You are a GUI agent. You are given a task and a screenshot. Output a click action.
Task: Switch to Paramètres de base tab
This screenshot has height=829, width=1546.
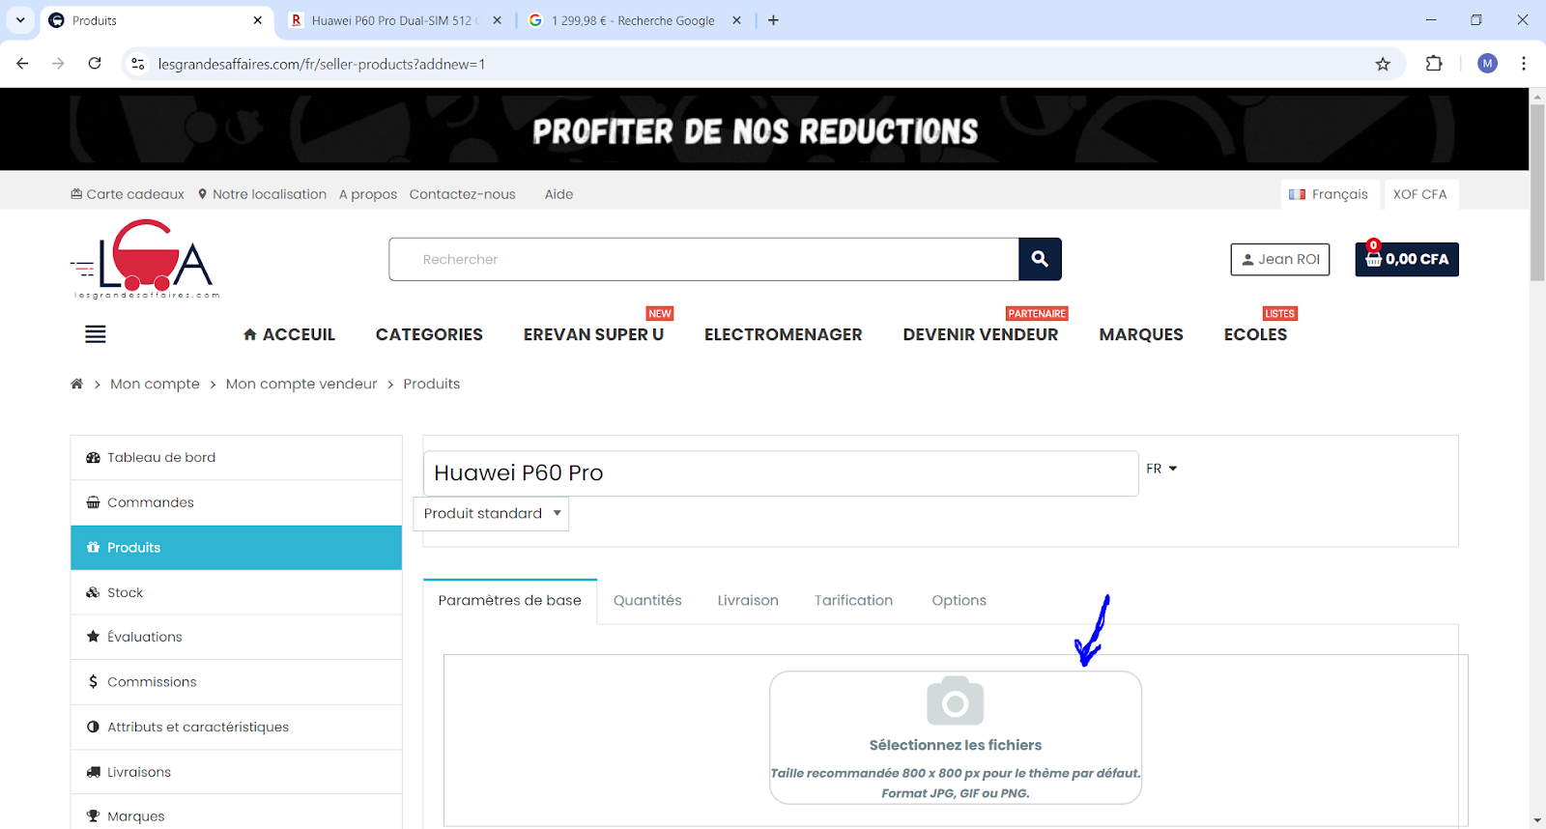click(510, 601)
